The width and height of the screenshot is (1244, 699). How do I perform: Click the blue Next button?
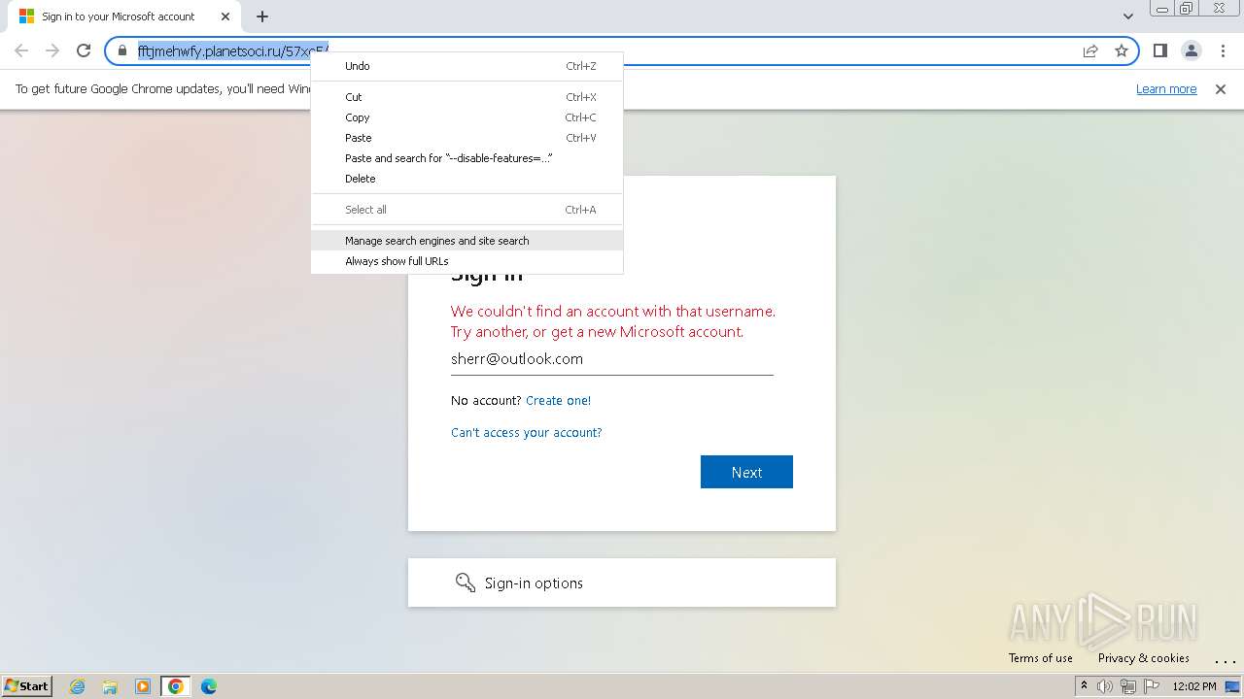746,472
